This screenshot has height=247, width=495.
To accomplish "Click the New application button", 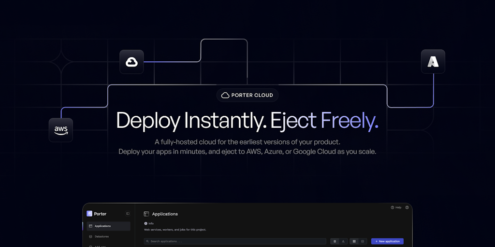I will [x=387, y=241].
